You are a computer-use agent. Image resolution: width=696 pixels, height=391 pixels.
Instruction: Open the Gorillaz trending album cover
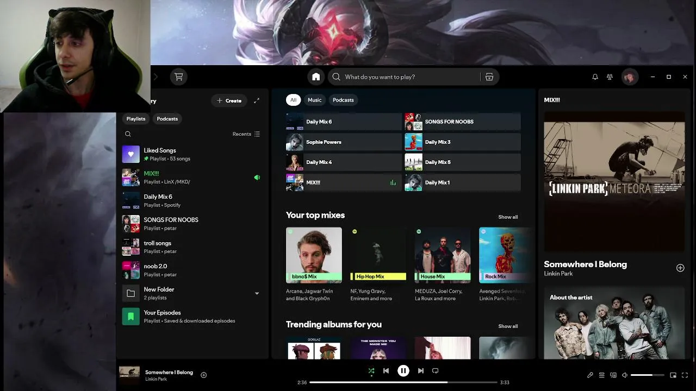coord(314,348)
